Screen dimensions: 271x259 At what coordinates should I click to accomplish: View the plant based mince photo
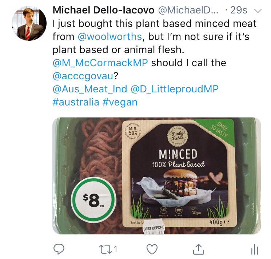[x=156, y=175]
